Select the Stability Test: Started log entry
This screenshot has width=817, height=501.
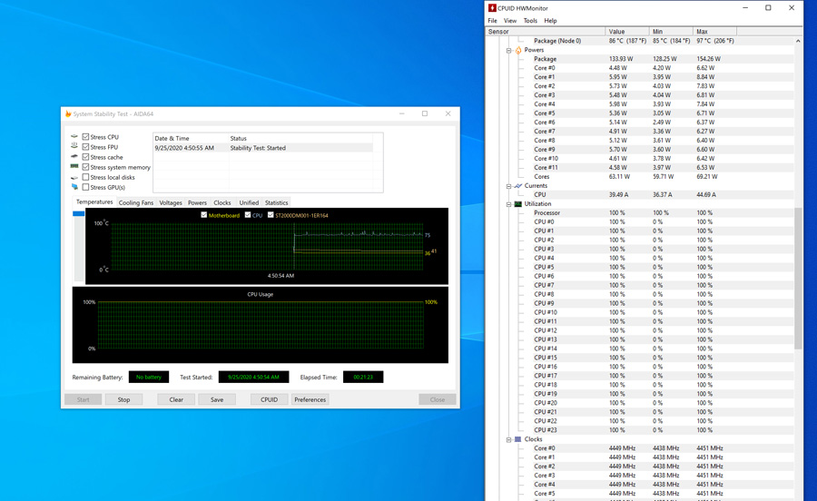[x=263, y=148]
